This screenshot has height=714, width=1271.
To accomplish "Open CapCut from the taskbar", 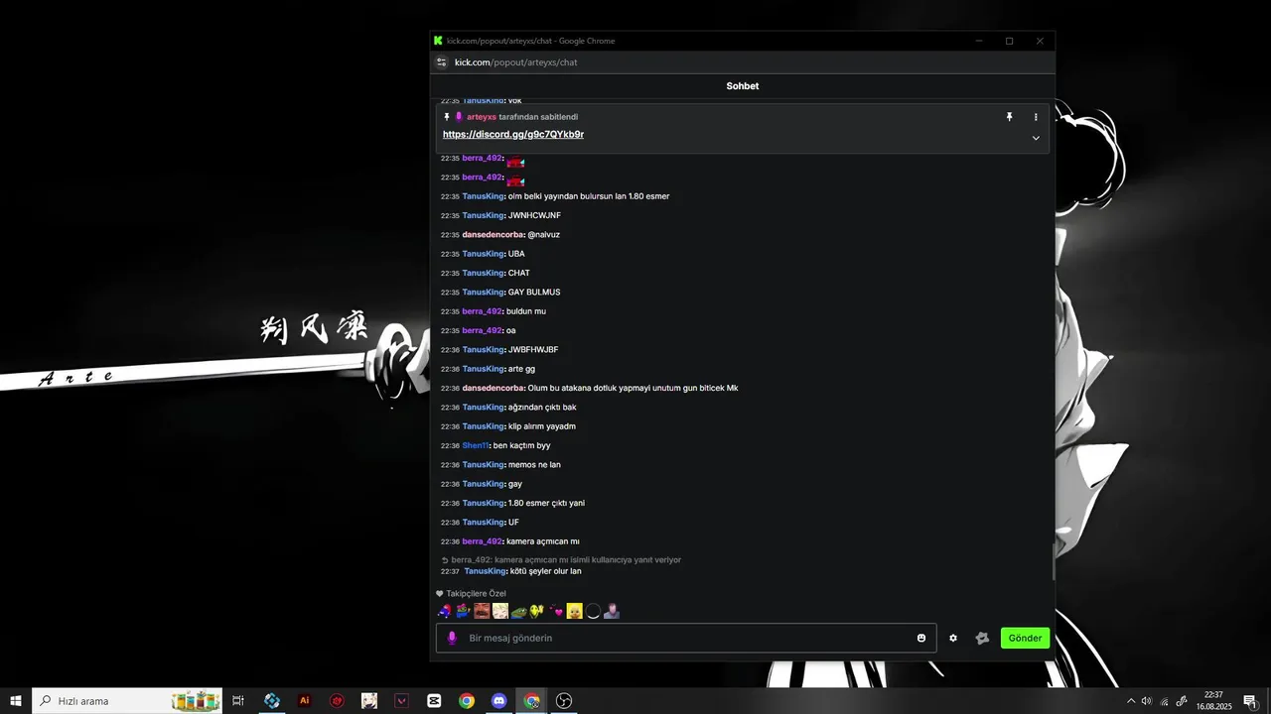I will (x=434, y=701).
